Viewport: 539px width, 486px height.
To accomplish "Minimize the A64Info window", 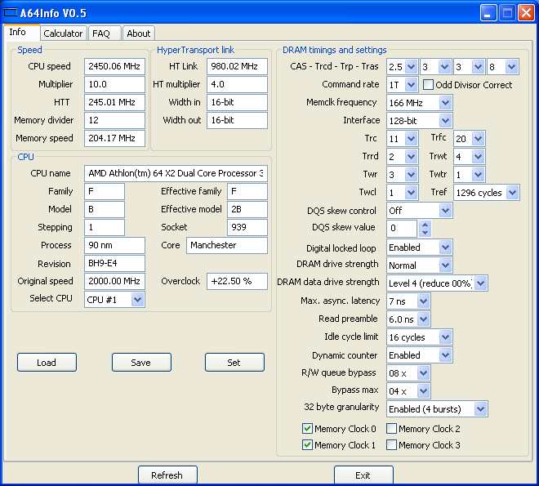I will pos(488,12).
